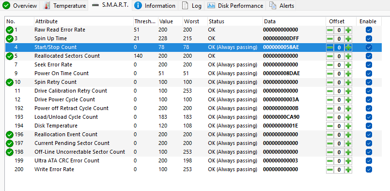The width and height of the screenshot is (390, 191).
Task: Increase offset for Raw Read Error Rate
Action: (x=348, y=30)
